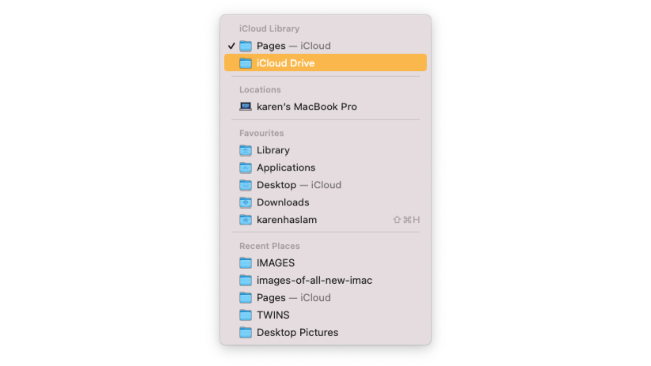651x366 pixels.
Task: Open the Downloads folder entry
Action: click(283, 202)
